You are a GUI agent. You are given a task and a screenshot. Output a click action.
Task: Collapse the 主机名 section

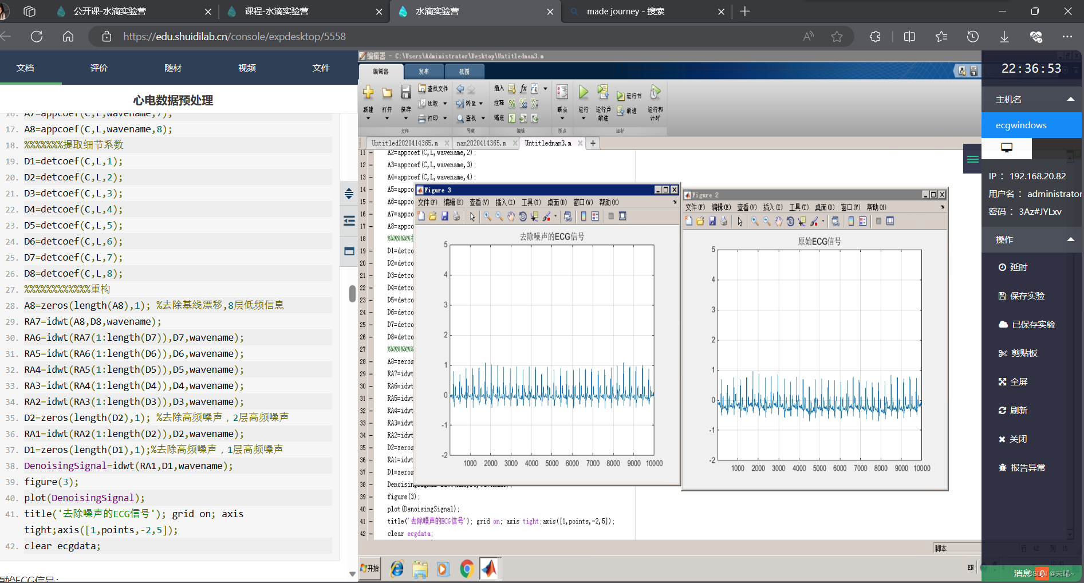click(x=1070, y=99)
